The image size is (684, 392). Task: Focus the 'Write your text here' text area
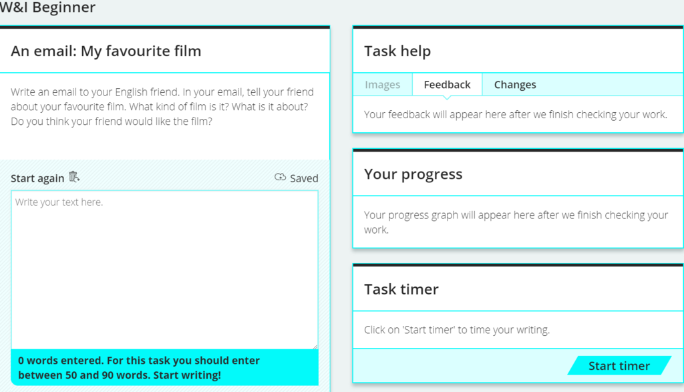point(164,270)
